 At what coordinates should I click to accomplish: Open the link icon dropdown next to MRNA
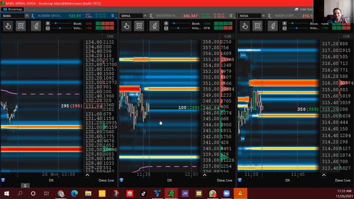pos(151,16)
